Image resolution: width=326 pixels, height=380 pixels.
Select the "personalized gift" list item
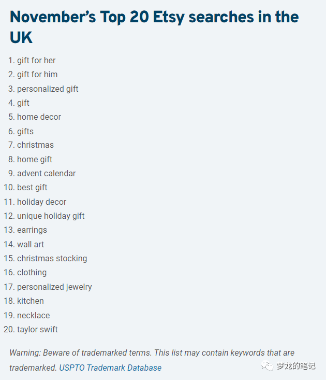(x=48, y=89)
